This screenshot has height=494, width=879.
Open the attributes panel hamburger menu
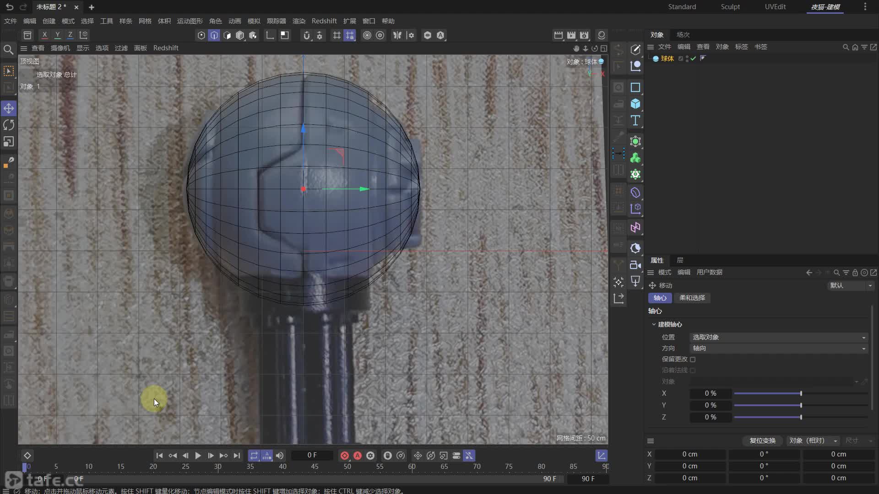(x=651, y=273)
